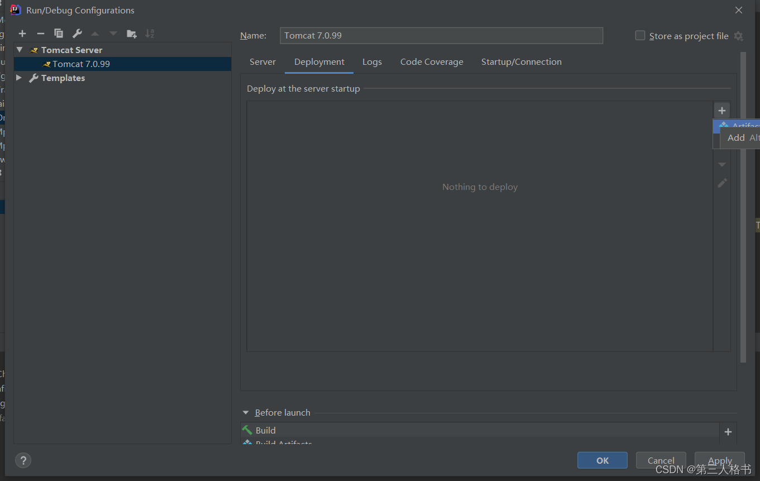Add a Before launch task with plus
Screen dimensions: 760x481
point(728,431)
